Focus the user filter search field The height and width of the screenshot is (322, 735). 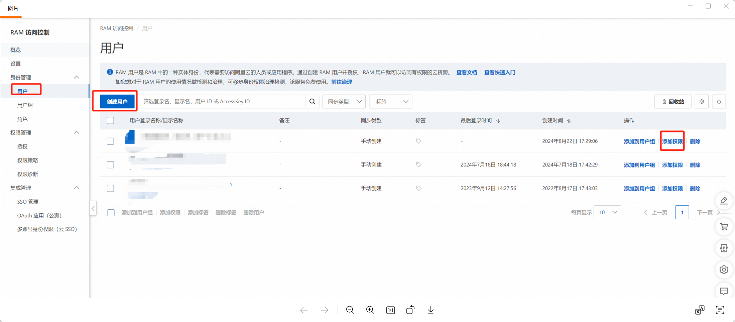pyautogui.click(x=222, y=101)
